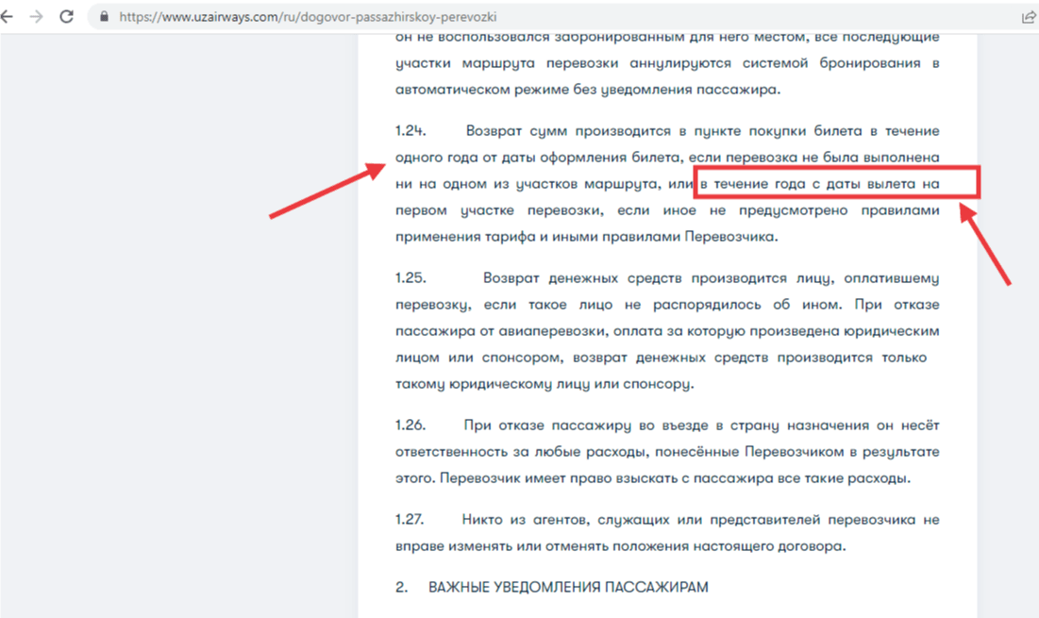Click the line beginning "одного года от даты оформления"

pyautogui.click(x=667, y=158)
